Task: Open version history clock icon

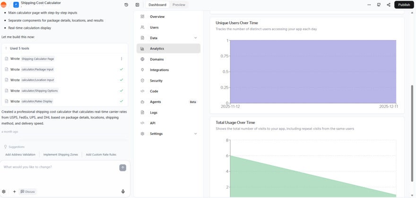Action: point(126,5)
